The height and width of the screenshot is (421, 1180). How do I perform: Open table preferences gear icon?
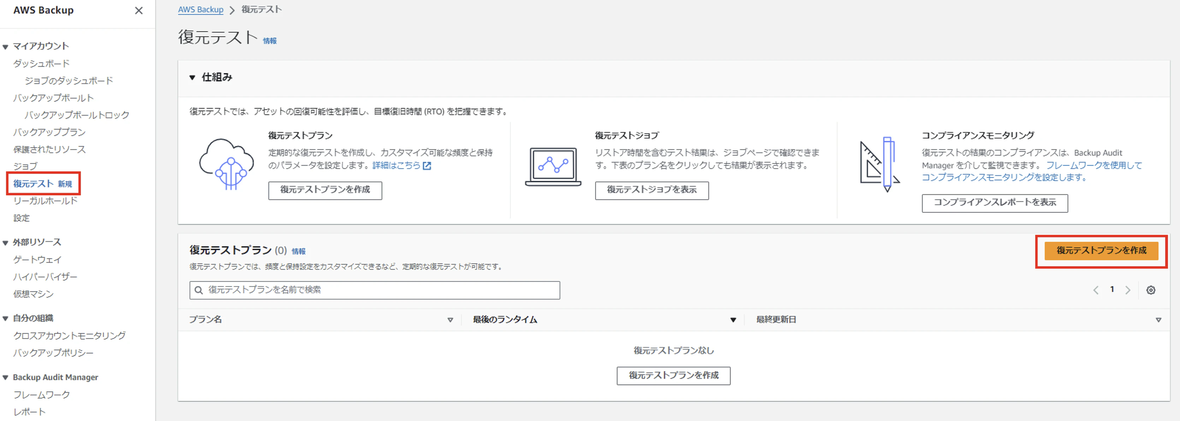tap(1151, 290)
